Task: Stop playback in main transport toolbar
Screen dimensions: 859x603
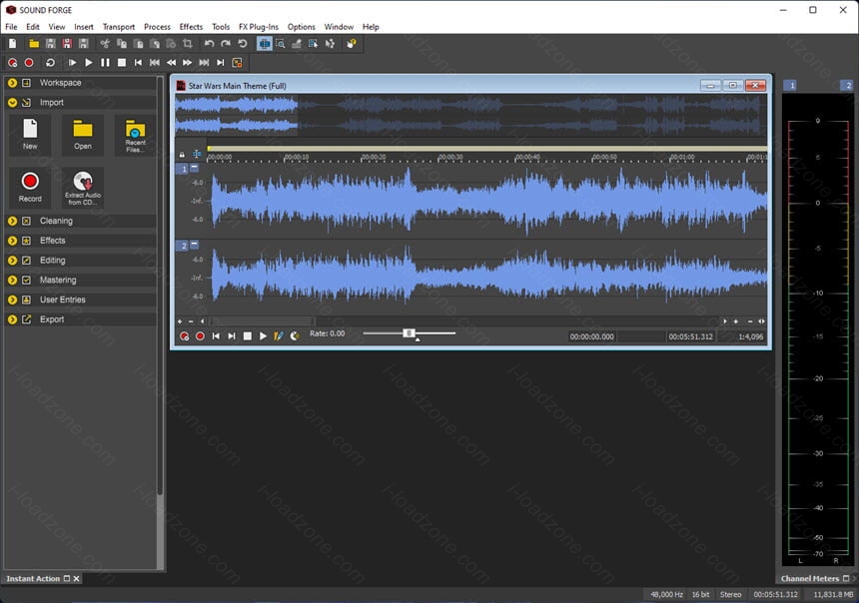Action: (122, 63)
